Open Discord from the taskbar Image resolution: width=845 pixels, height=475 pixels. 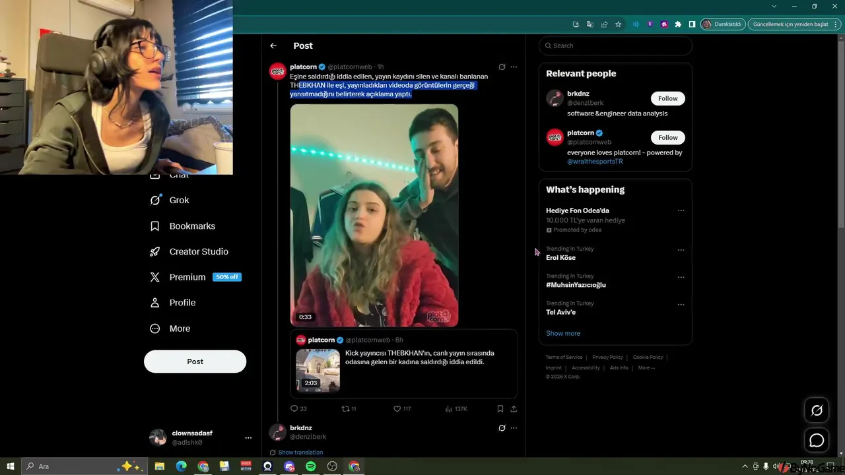(x=289, y=466)
